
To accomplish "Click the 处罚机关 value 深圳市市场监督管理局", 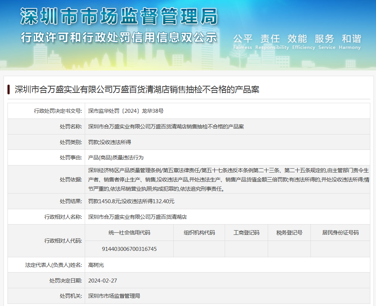I will pyautogui.click(x=114, y=296).
